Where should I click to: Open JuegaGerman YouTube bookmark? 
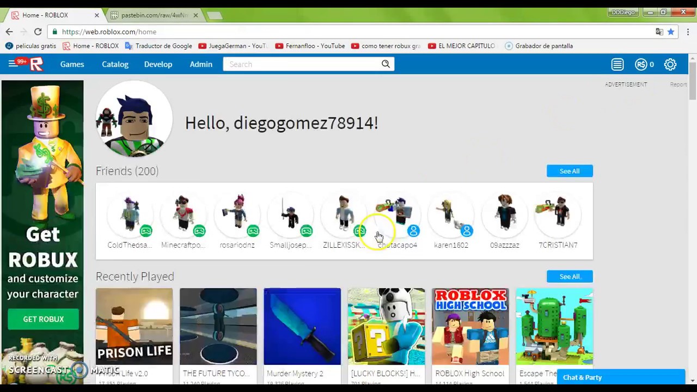[233, 46]
